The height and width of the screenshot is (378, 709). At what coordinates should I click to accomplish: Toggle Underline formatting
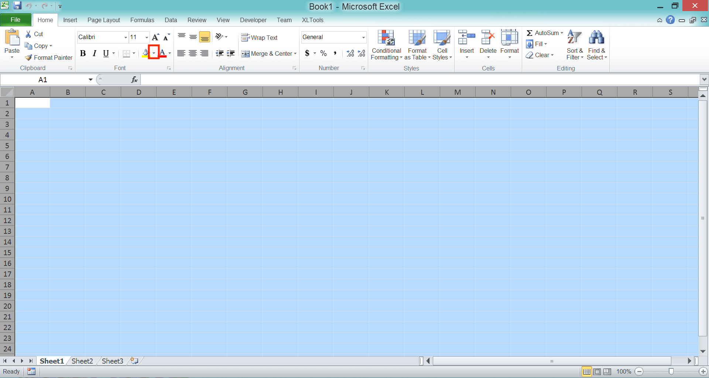[x=106, y=53]
